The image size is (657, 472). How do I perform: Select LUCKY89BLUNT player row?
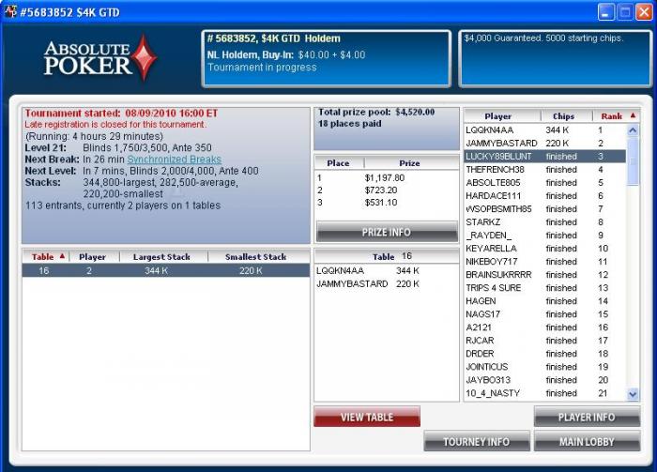click(545, 156)
